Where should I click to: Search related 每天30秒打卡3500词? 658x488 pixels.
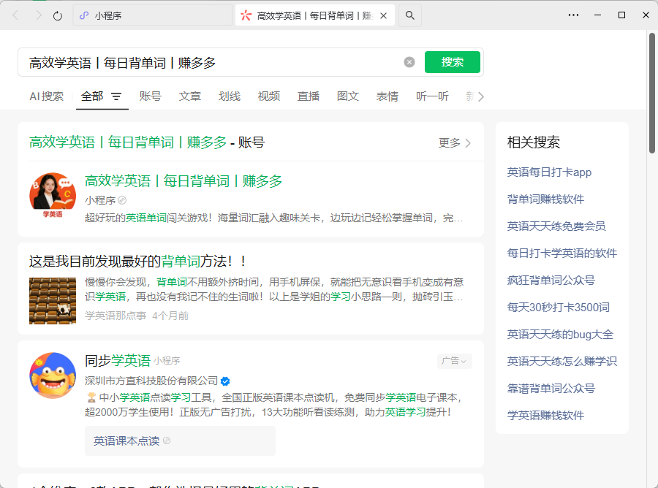point(558,308)
